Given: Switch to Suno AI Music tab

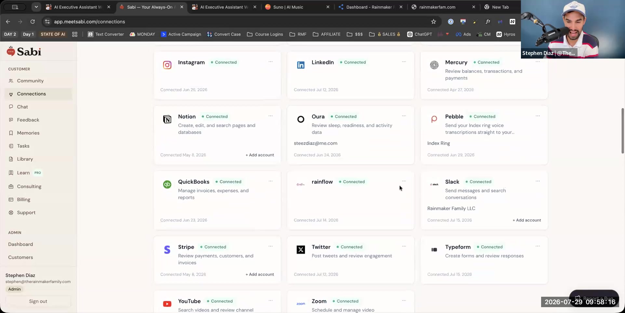Looking at the screenshot, I should [x=297, y=7].
